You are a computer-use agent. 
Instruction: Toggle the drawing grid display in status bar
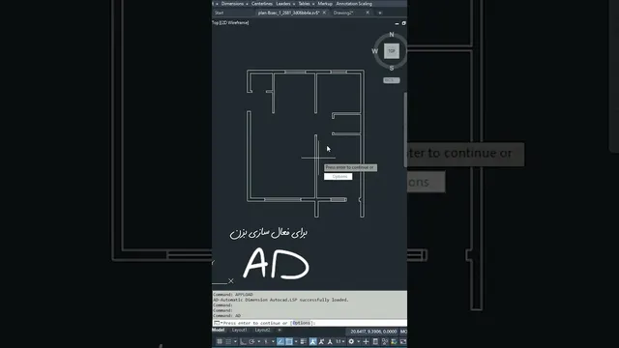click(220, 341)
